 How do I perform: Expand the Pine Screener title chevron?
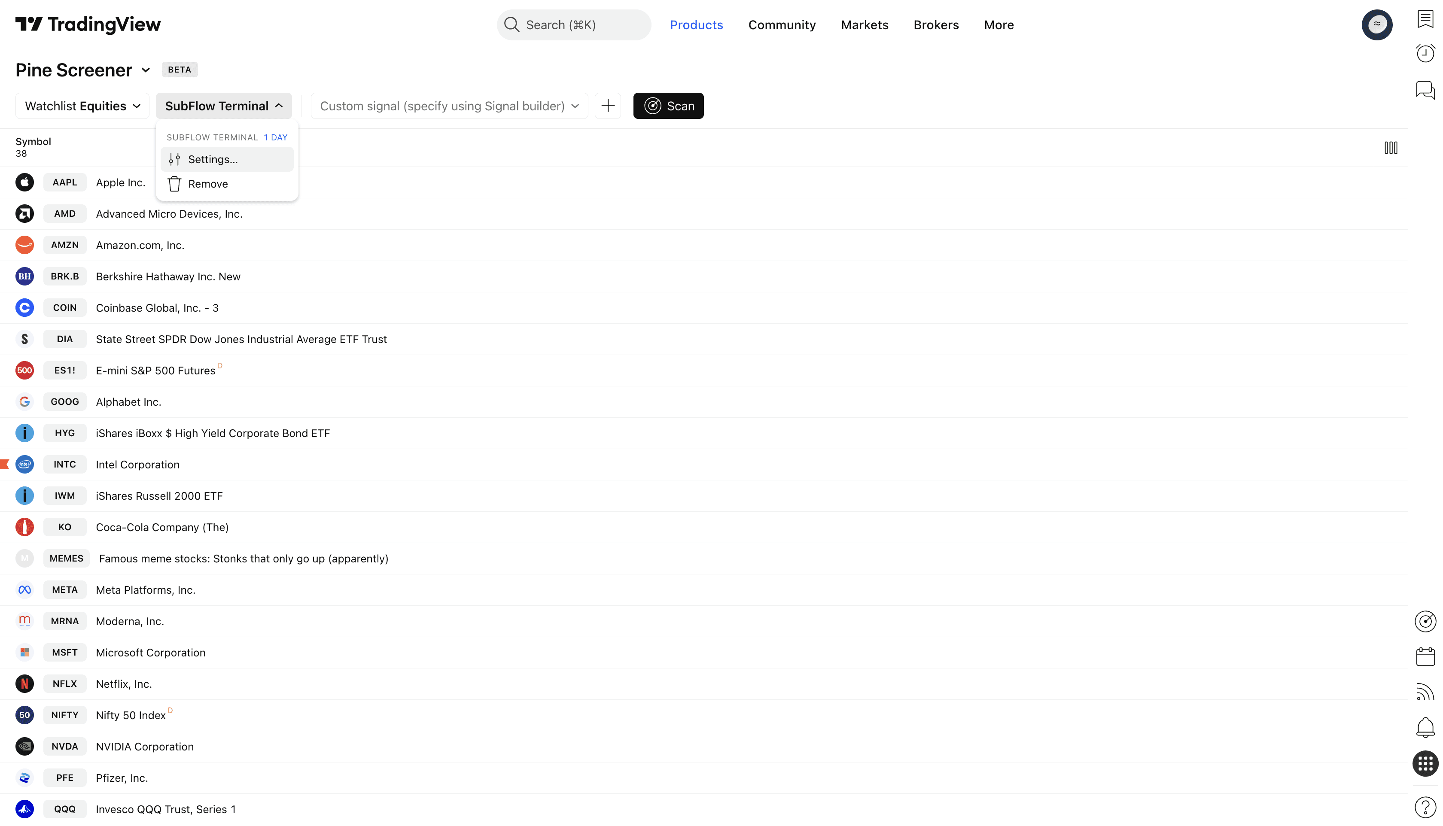[x=146, y=70]
